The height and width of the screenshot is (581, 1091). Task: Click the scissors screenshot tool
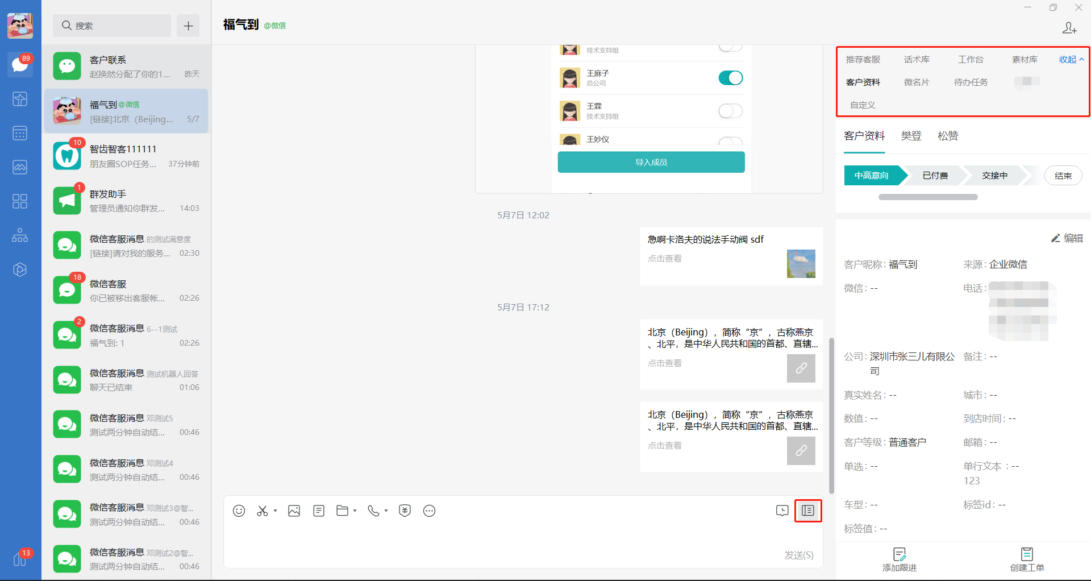262,511
